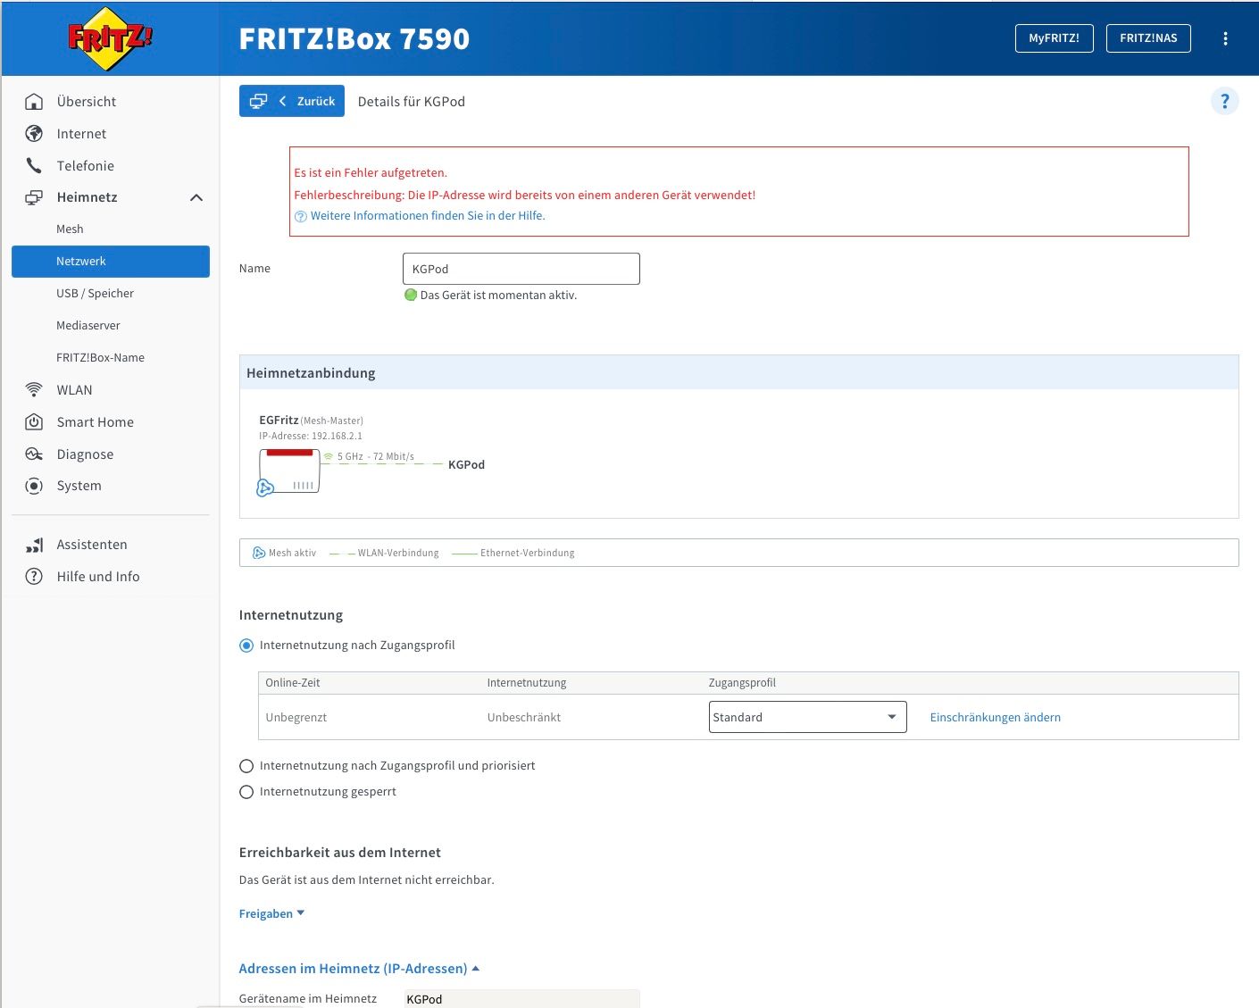Click the Fehlerbeschreibung error message
The image size is (1259, 1008).
(525, 195)
